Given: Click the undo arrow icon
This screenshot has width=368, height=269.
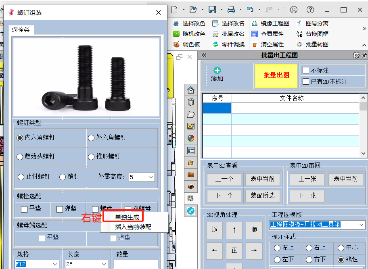Looking at the screenshot, I should tap(250, 10).
